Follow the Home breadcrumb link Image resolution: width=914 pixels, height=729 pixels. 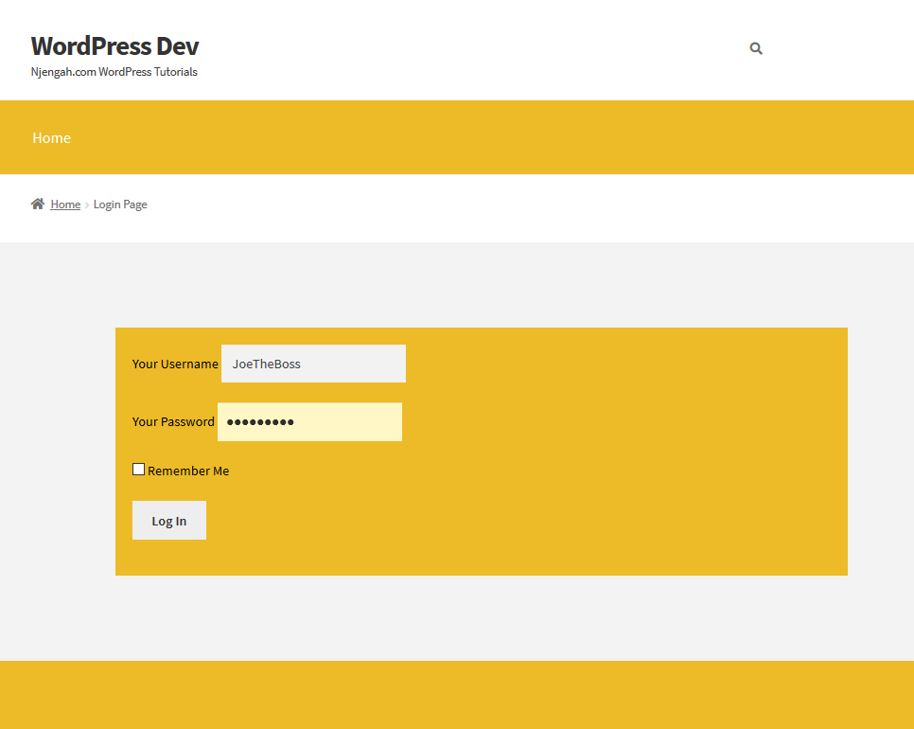[65, 204]
